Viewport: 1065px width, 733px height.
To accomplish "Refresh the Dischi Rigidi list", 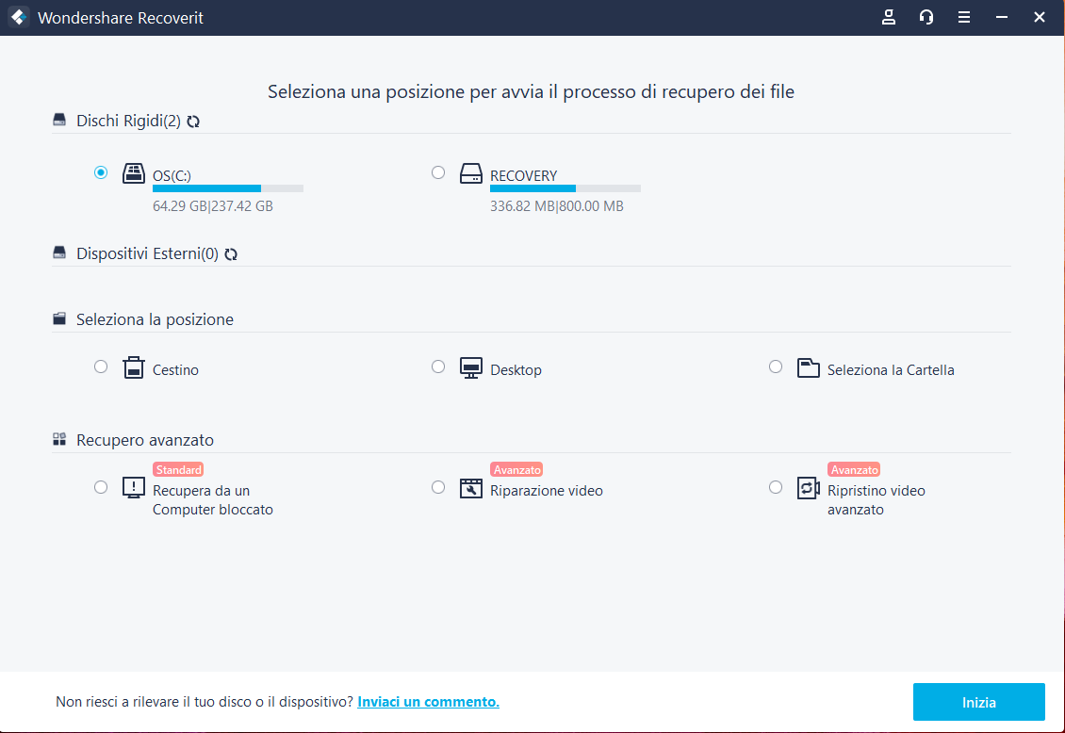I will (193, 122).
